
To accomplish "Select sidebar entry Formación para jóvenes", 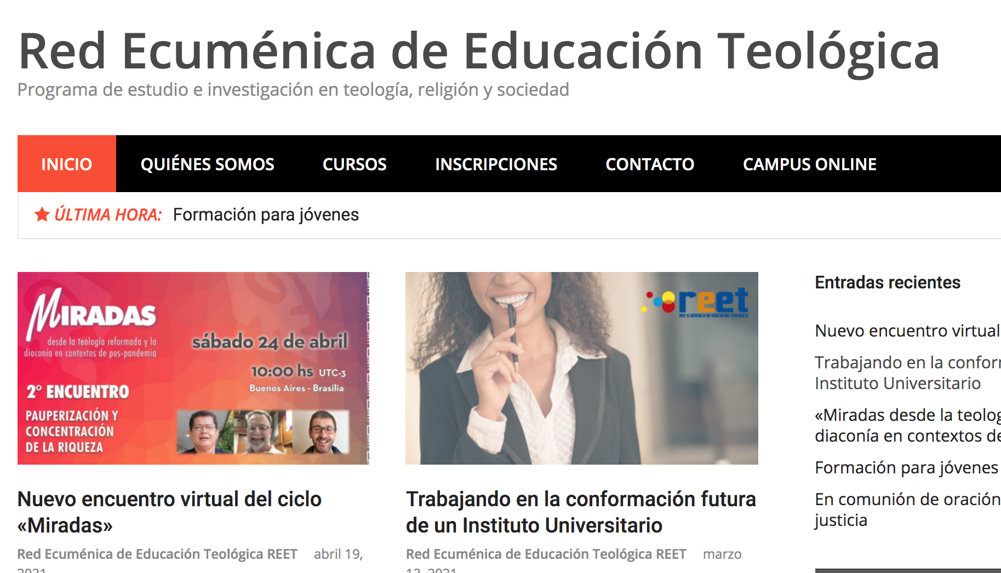I will tap(907, 467).
